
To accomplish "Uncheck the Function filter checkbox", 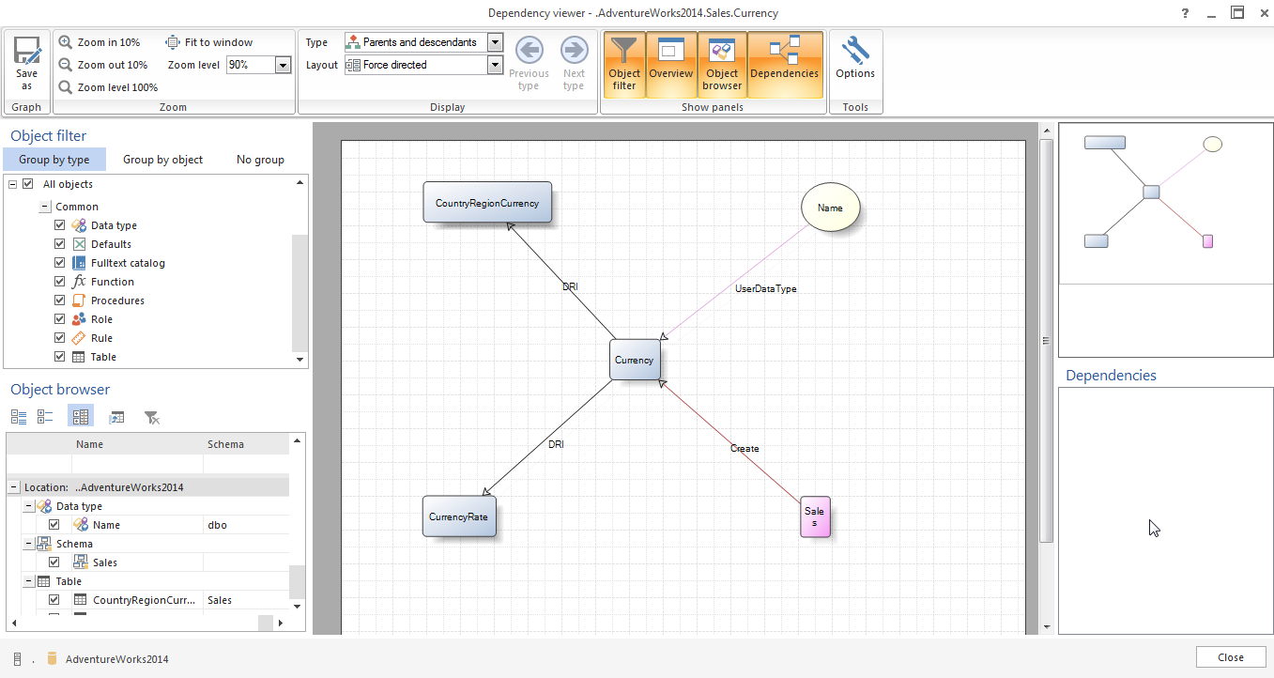I will point(60,282).
